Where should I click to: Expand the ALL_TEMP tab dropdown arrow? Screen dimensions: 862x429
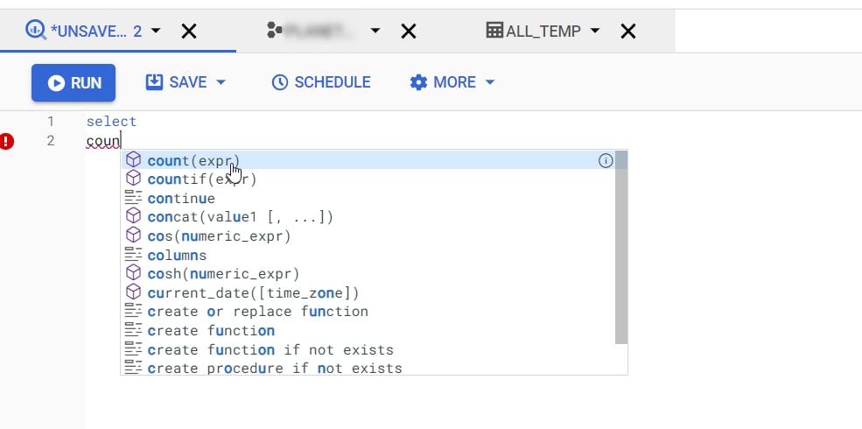[595, 31]
